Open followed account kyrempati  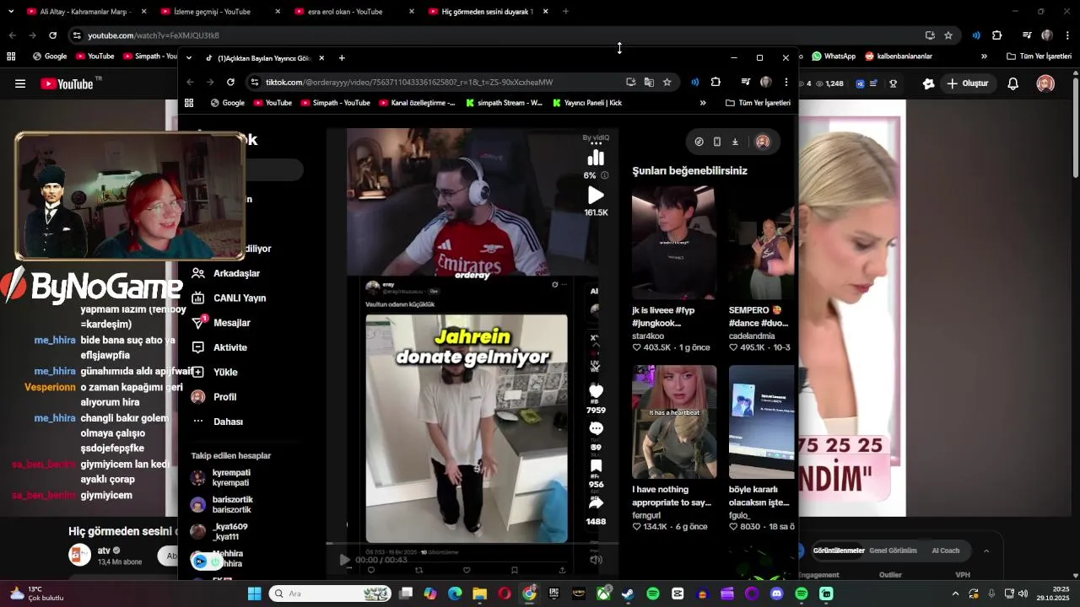pyautogui.click(x=221, y=478)
